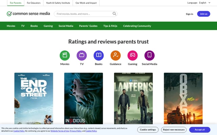Click the search magnifying glass icon
Viewport: 217px width, 135px height.
[x=114, y=13]
